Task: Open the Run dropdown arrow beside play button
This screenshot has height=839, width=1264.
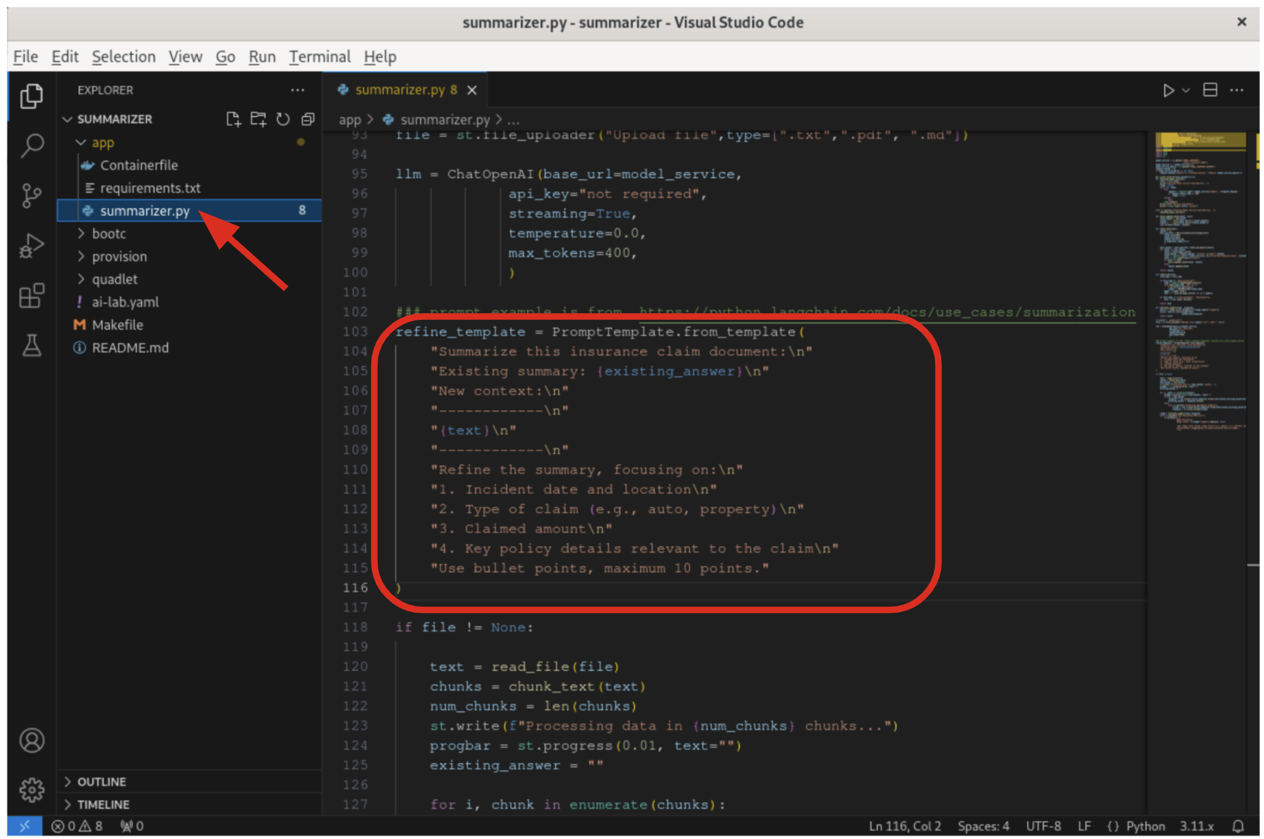Action: point(1186,90)
